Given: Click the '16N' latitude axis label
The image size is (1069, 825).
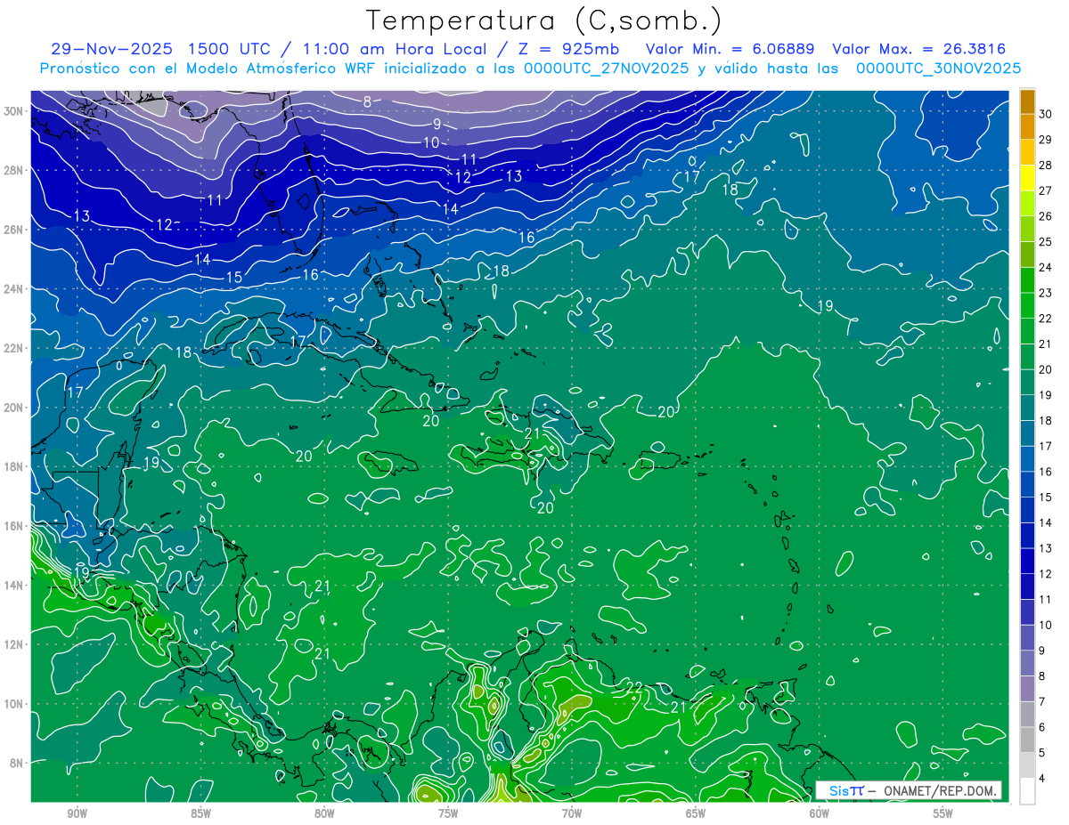Looking at the screenshot, I should [14, 526].
